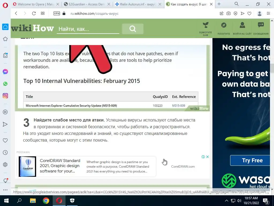Show hidden tray icons chevron

(226, 201)
